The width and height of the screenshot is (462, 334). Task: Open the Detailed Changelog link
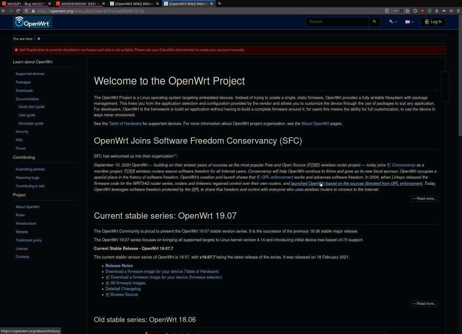click(123, 289)
